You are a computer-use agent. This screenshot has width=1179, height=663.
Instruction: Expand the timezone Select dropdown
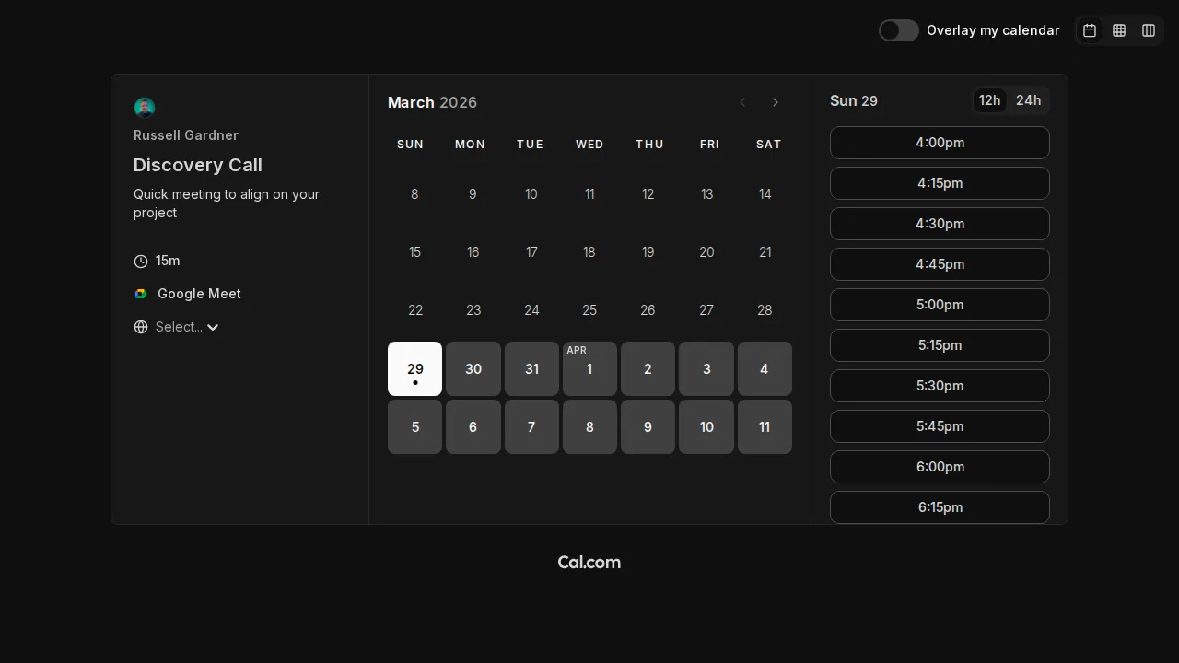(181, 327)
